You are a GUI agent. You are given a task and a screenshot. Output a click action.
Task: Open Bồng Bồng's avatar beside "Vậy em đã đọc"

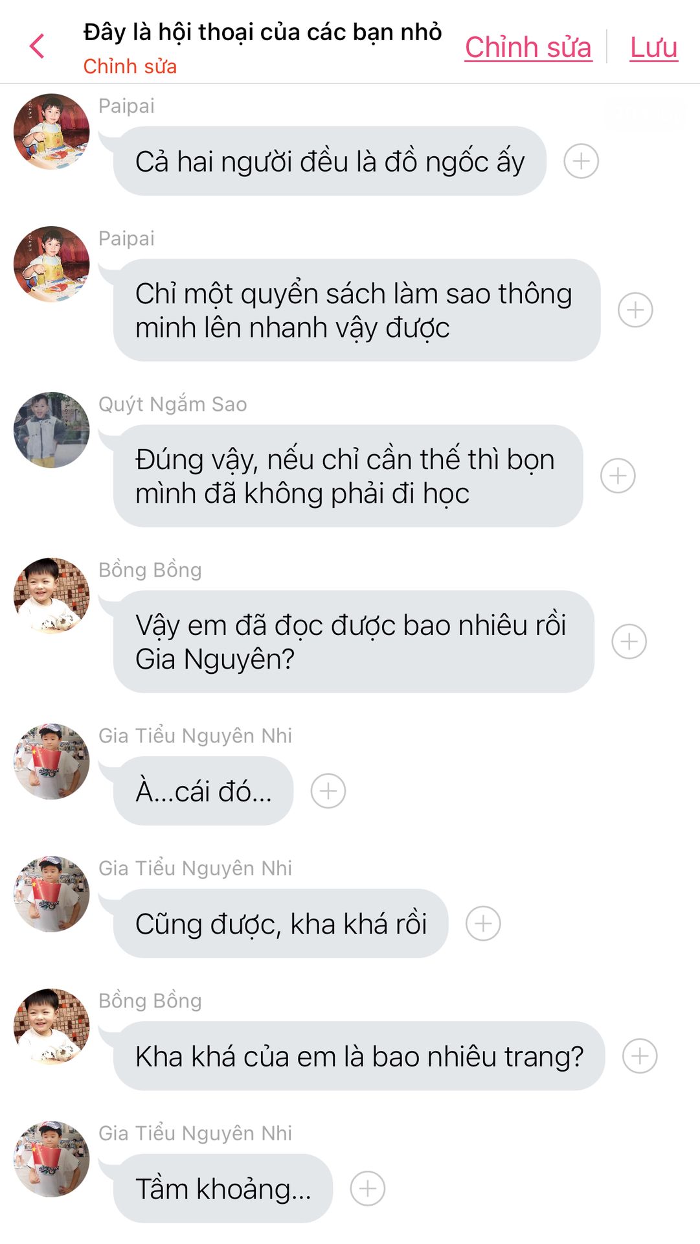pos(52,595)
